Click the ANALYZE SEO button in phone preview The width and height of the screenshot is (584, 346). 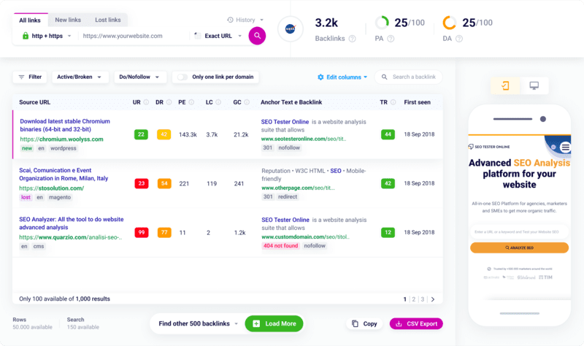coord(519,247)
